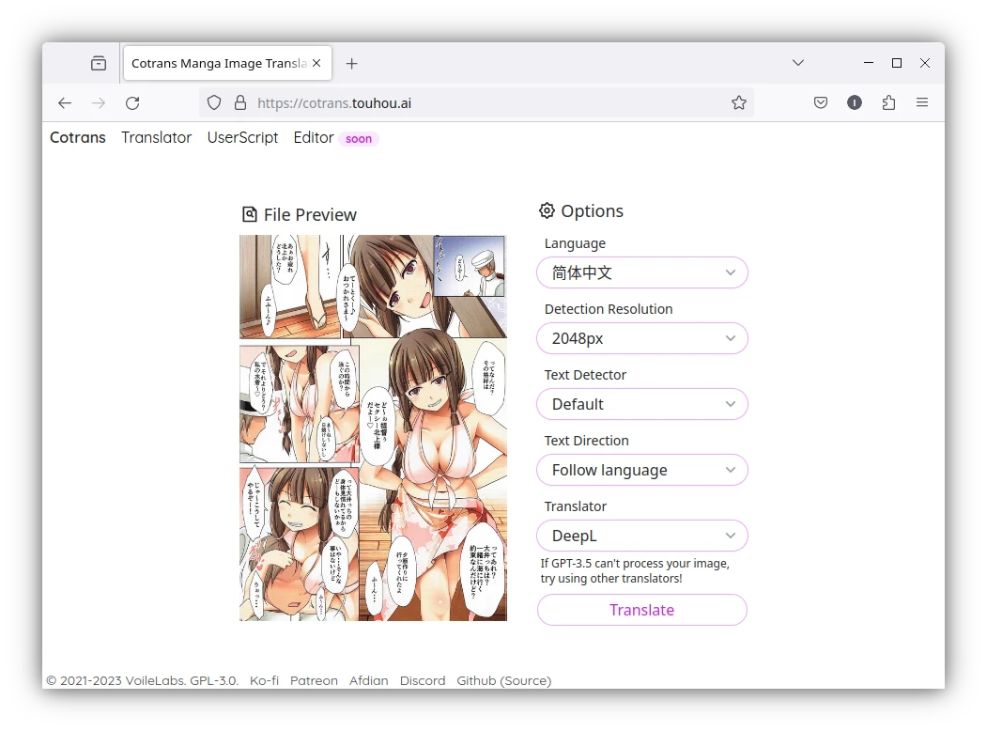The height and width of the screenshot is (731, 987).
Task: Open the Pocket save icon
Action: coord(821,103)
